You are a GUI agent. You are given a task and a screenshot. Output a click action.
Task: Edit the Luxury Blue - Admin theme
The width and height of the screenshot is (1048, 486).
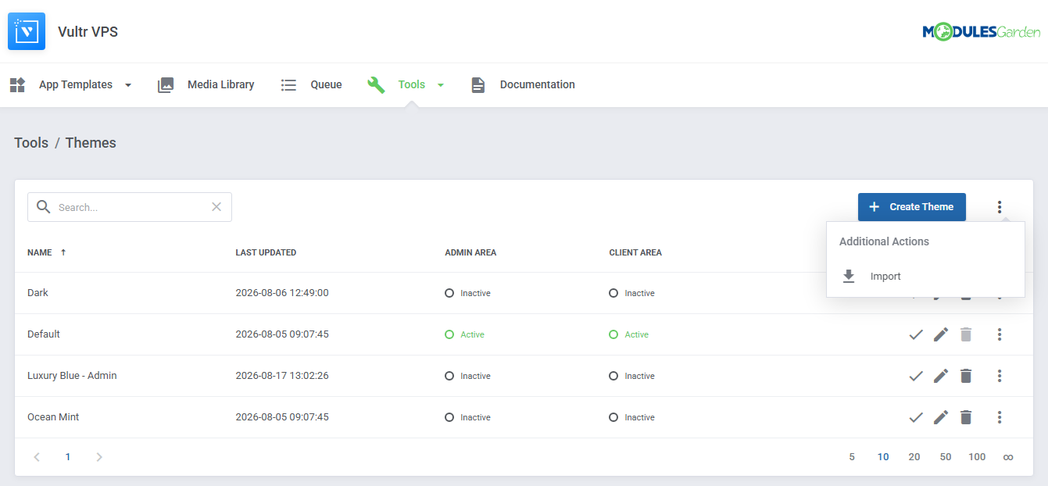(x=941, y=376)
